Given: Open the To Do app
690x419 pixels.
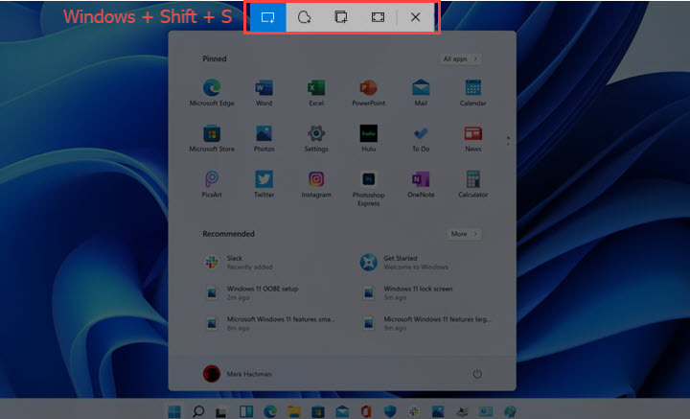Looking at the screenshot, I should coord(421,139).
